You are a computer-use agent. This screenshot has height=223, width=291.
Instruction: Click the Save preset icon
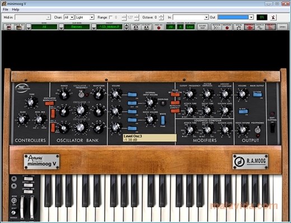click(x=8, y=27)
